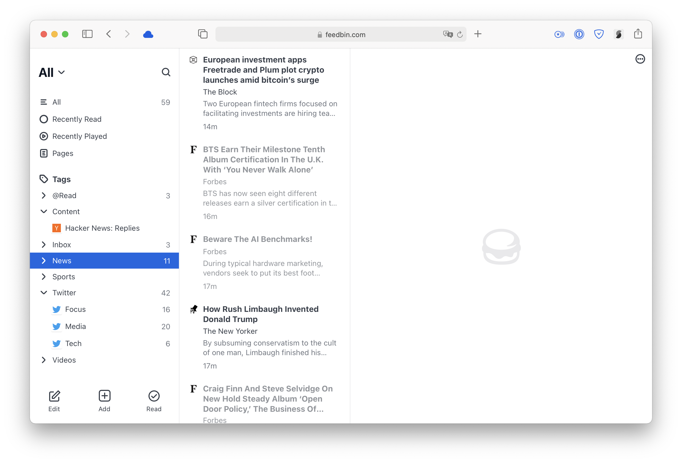Expand the @Read tag group
The height and width of the screenshot is (463, 682).
pos(44,195)
